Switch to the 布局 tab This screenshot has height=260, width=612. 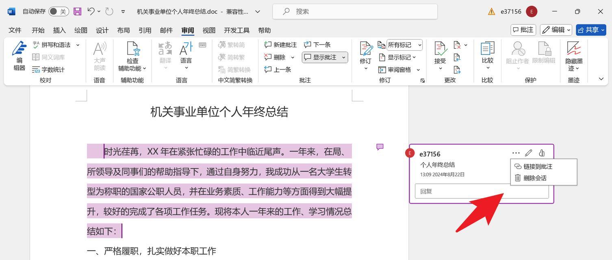pos(124,30)
